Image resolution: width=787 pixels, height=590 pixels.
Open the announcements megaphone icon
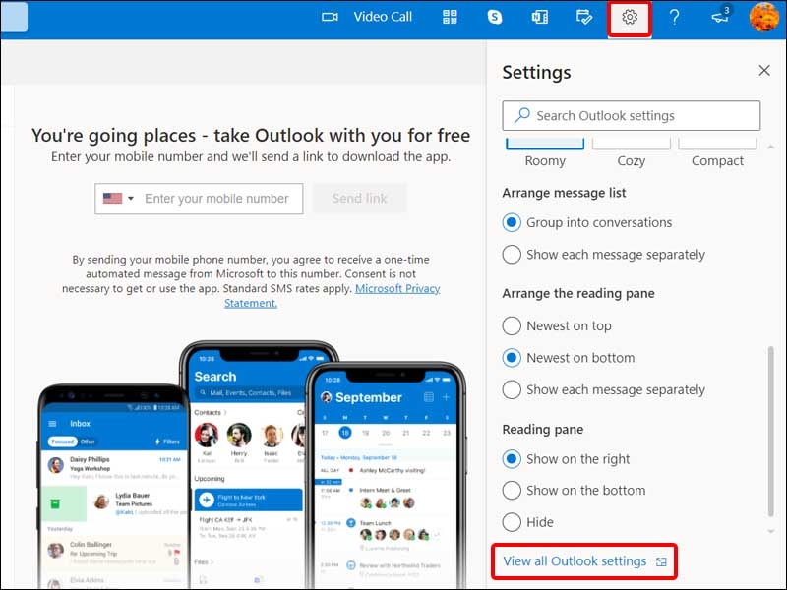click(720, 16)
